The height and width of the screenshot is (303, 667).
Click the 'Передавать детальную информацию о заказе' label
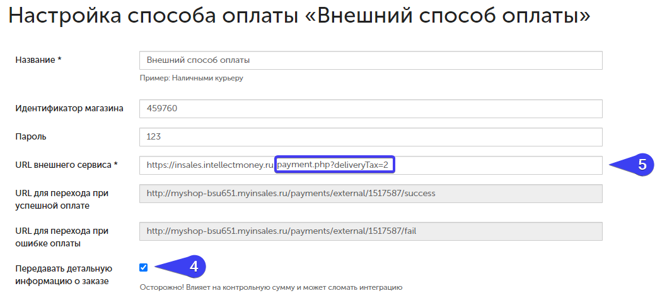pyautogui.click(x=63, y=275)
